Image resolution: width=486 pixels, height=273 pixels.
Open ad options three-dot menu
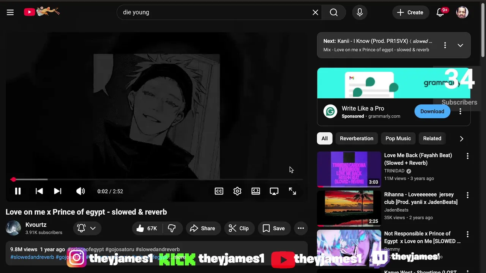460,111
